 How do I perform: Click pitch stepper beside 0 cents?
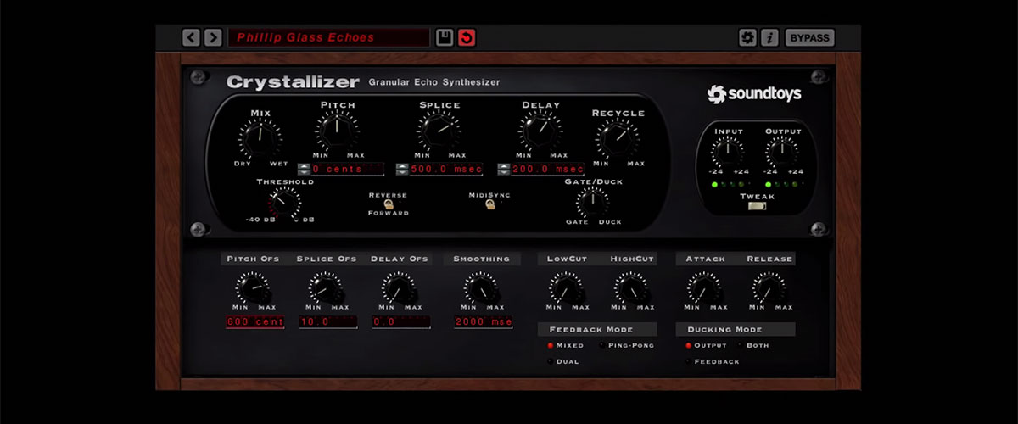pos(305,169)
